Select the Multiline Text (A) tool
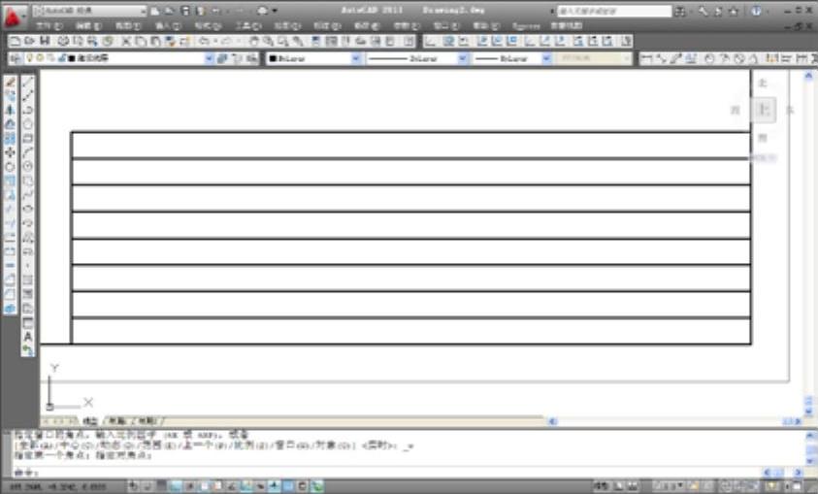Image resolution: width=818 pixels, height=494 pixels. (27, 337)
